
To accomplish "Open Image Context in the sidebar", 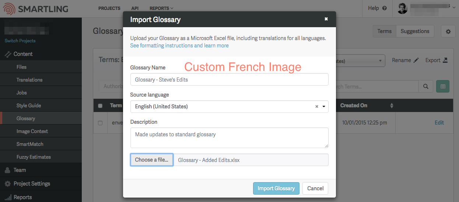I will [32, 131].
